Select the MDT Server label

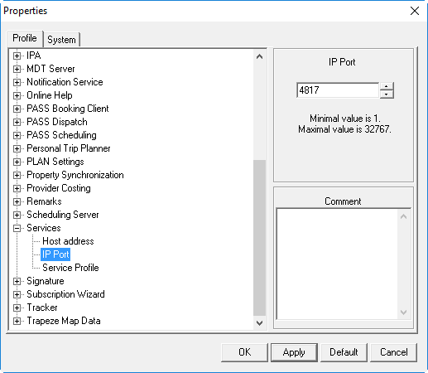pyautogui.click(x=50, y=69)
